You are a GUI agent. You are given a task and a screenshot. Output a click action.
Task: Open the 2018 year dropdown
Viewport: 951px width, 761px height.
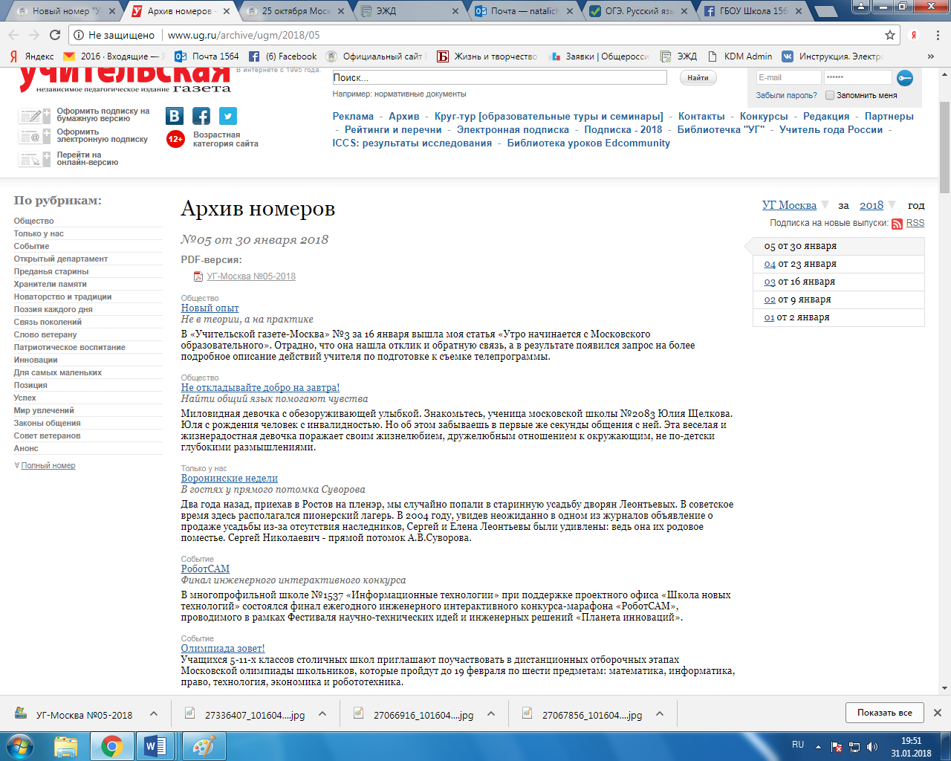[877, 205]
